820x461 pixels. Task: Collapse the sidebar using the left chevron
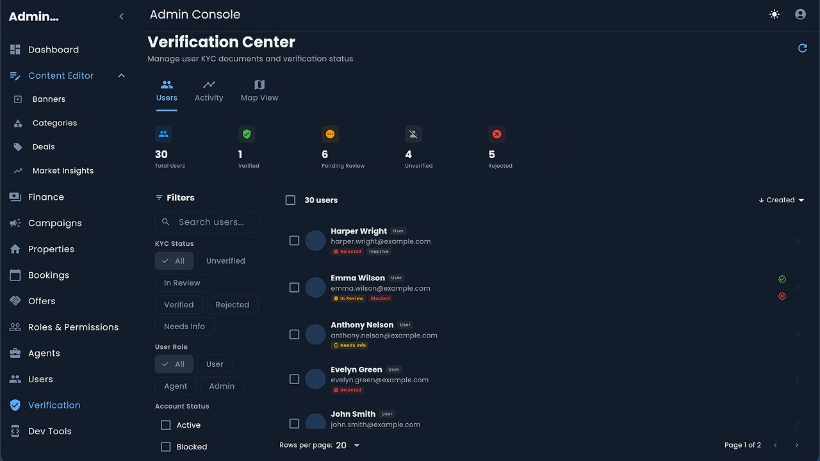(x=122, y=17)
